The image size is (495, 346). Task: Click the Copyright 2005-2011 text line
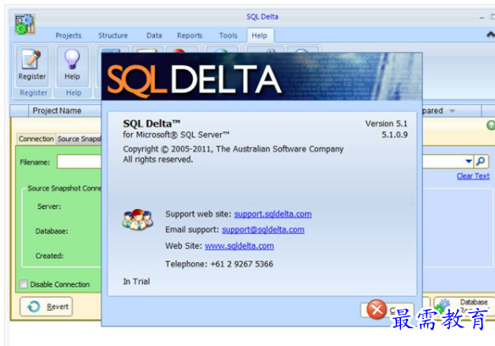pos(233,149)
